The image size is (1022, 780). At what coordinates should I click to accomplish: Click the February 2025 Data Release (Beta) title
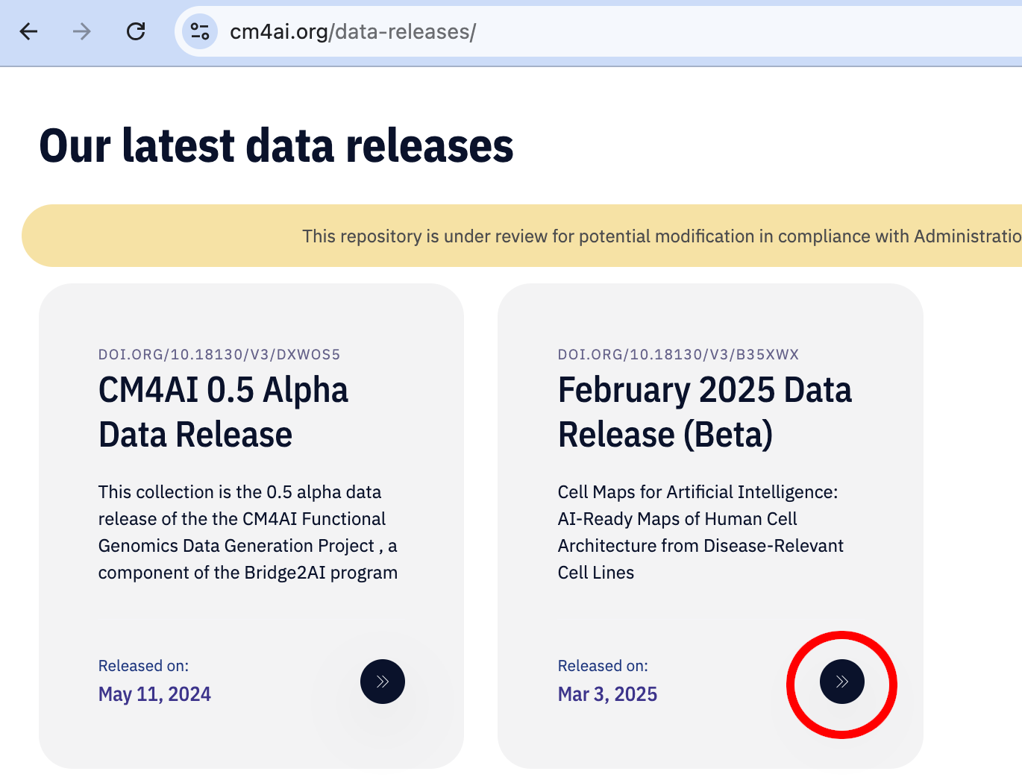point(705,412)
